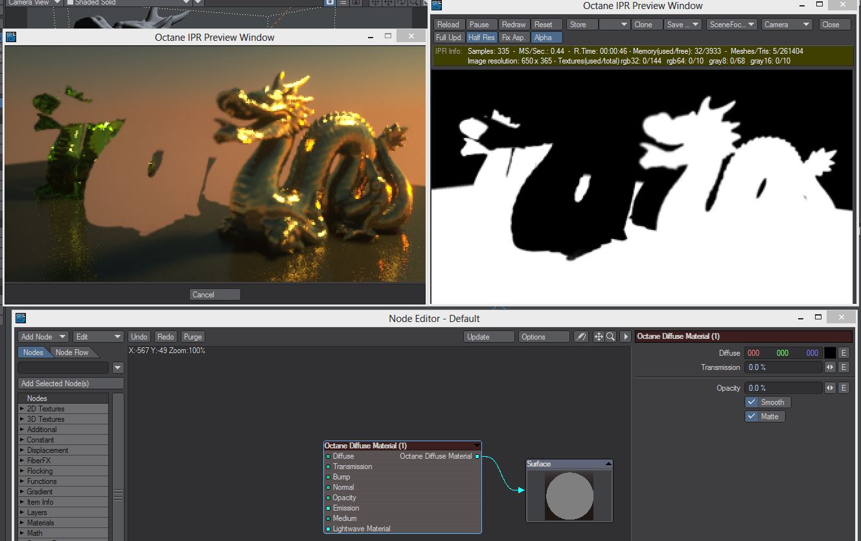Viewport: 861px width, 541px height.
Task: Click the app icon of the alpha IPR window
Action: [437, 6]
